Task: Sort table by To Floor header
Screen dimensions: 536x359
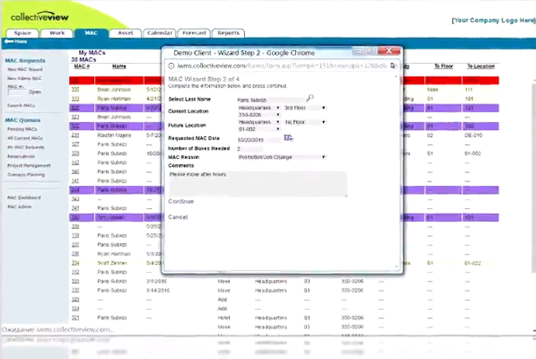Action: click(443, 66)
